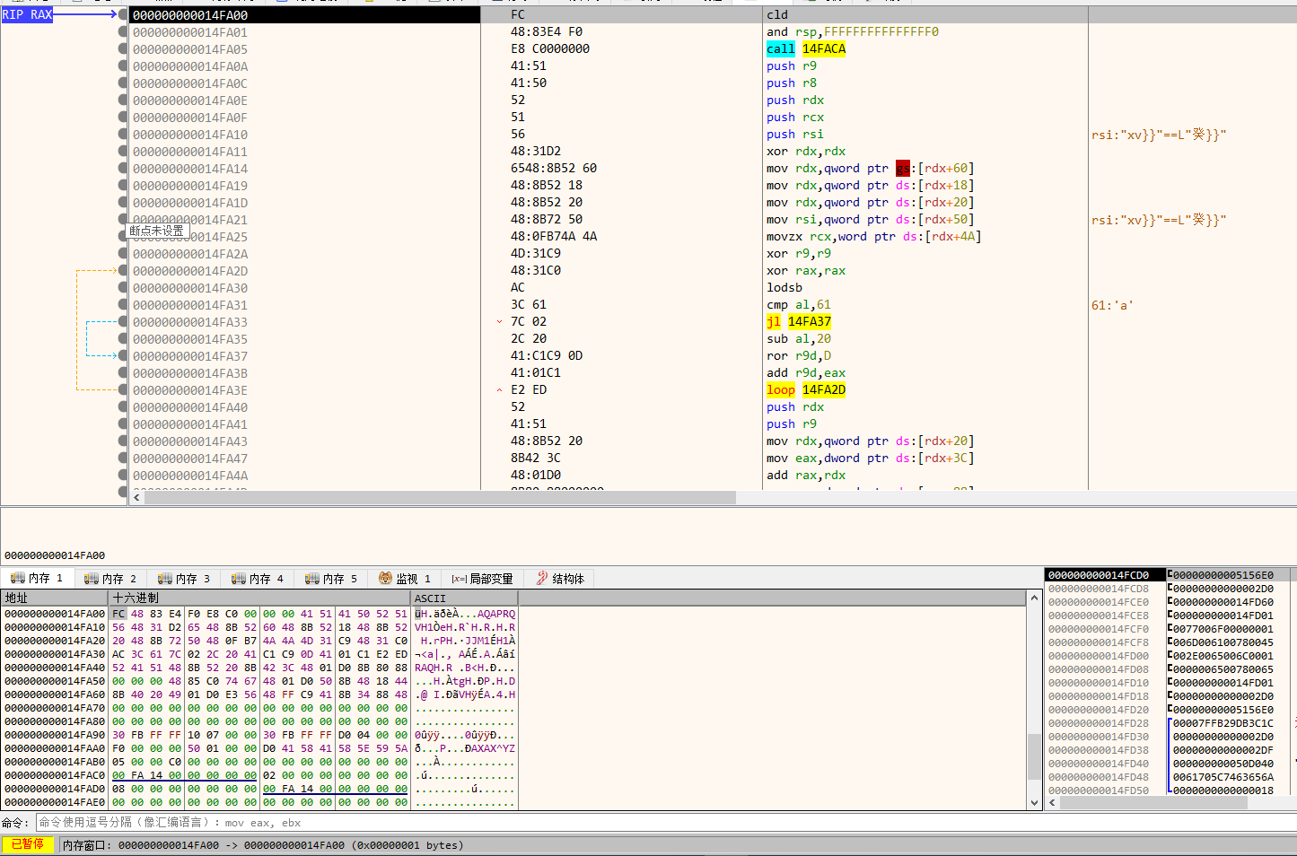Screen dimensions: 1297x856
Task: Click the command input field
Action: (664, 823)
